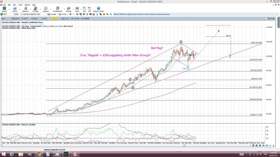Image resolution: width=280 pixels, height=157 pixels.
Task: Open the Support Center
Action: 98,9
